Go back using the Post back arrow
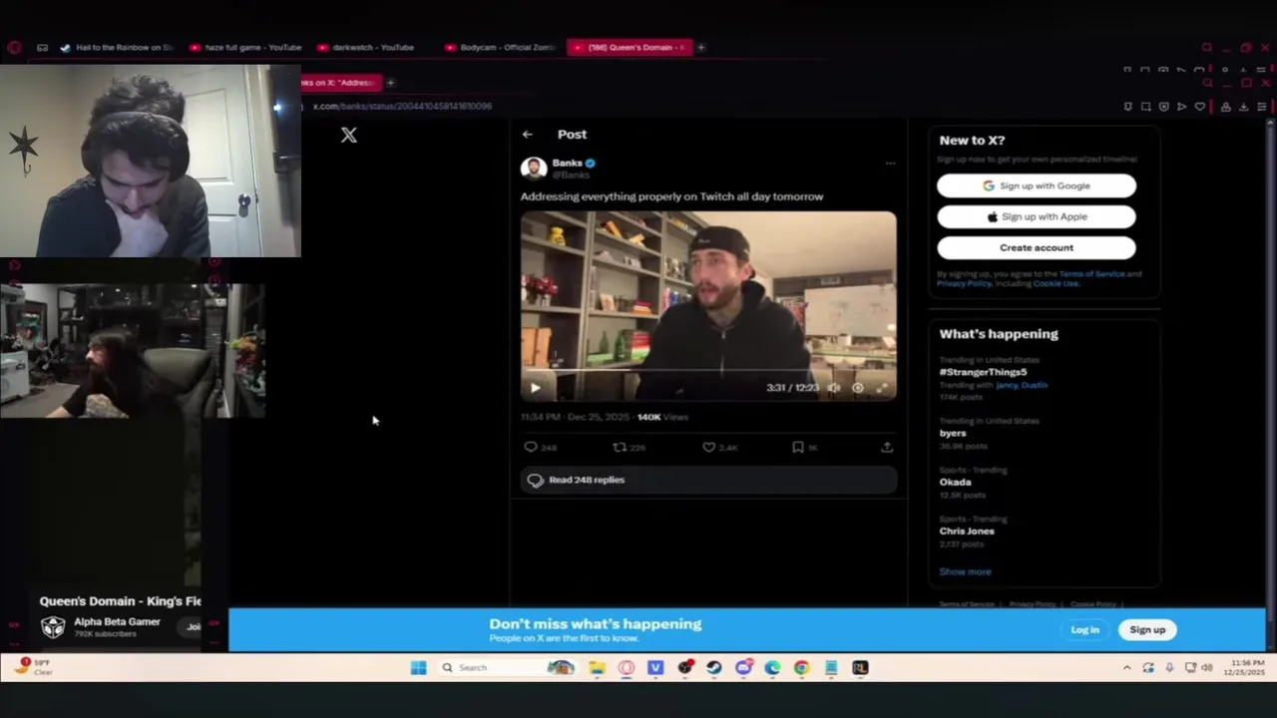The image size is (1277, 718). (x=527, y=135)
